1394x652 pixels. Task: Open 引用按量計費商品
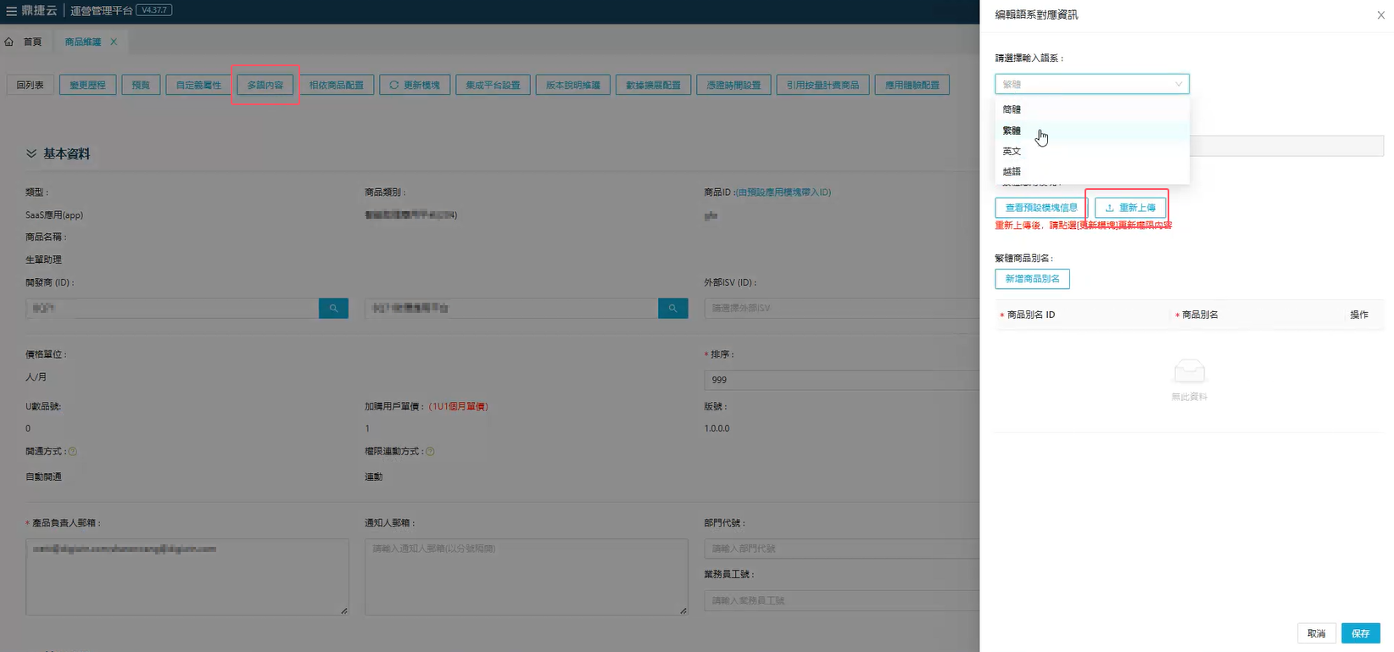coord(822,85)
